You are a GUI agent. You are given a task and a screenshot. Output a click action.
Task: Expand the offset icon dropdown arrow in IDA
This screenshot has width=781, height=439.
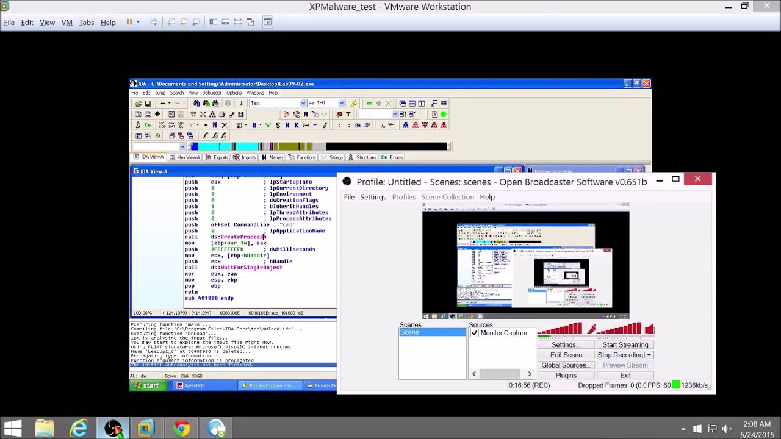[246, 125]
